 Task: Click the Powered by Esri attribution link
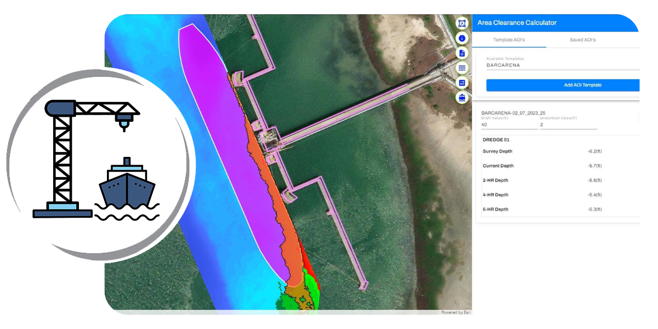(456, 313)
